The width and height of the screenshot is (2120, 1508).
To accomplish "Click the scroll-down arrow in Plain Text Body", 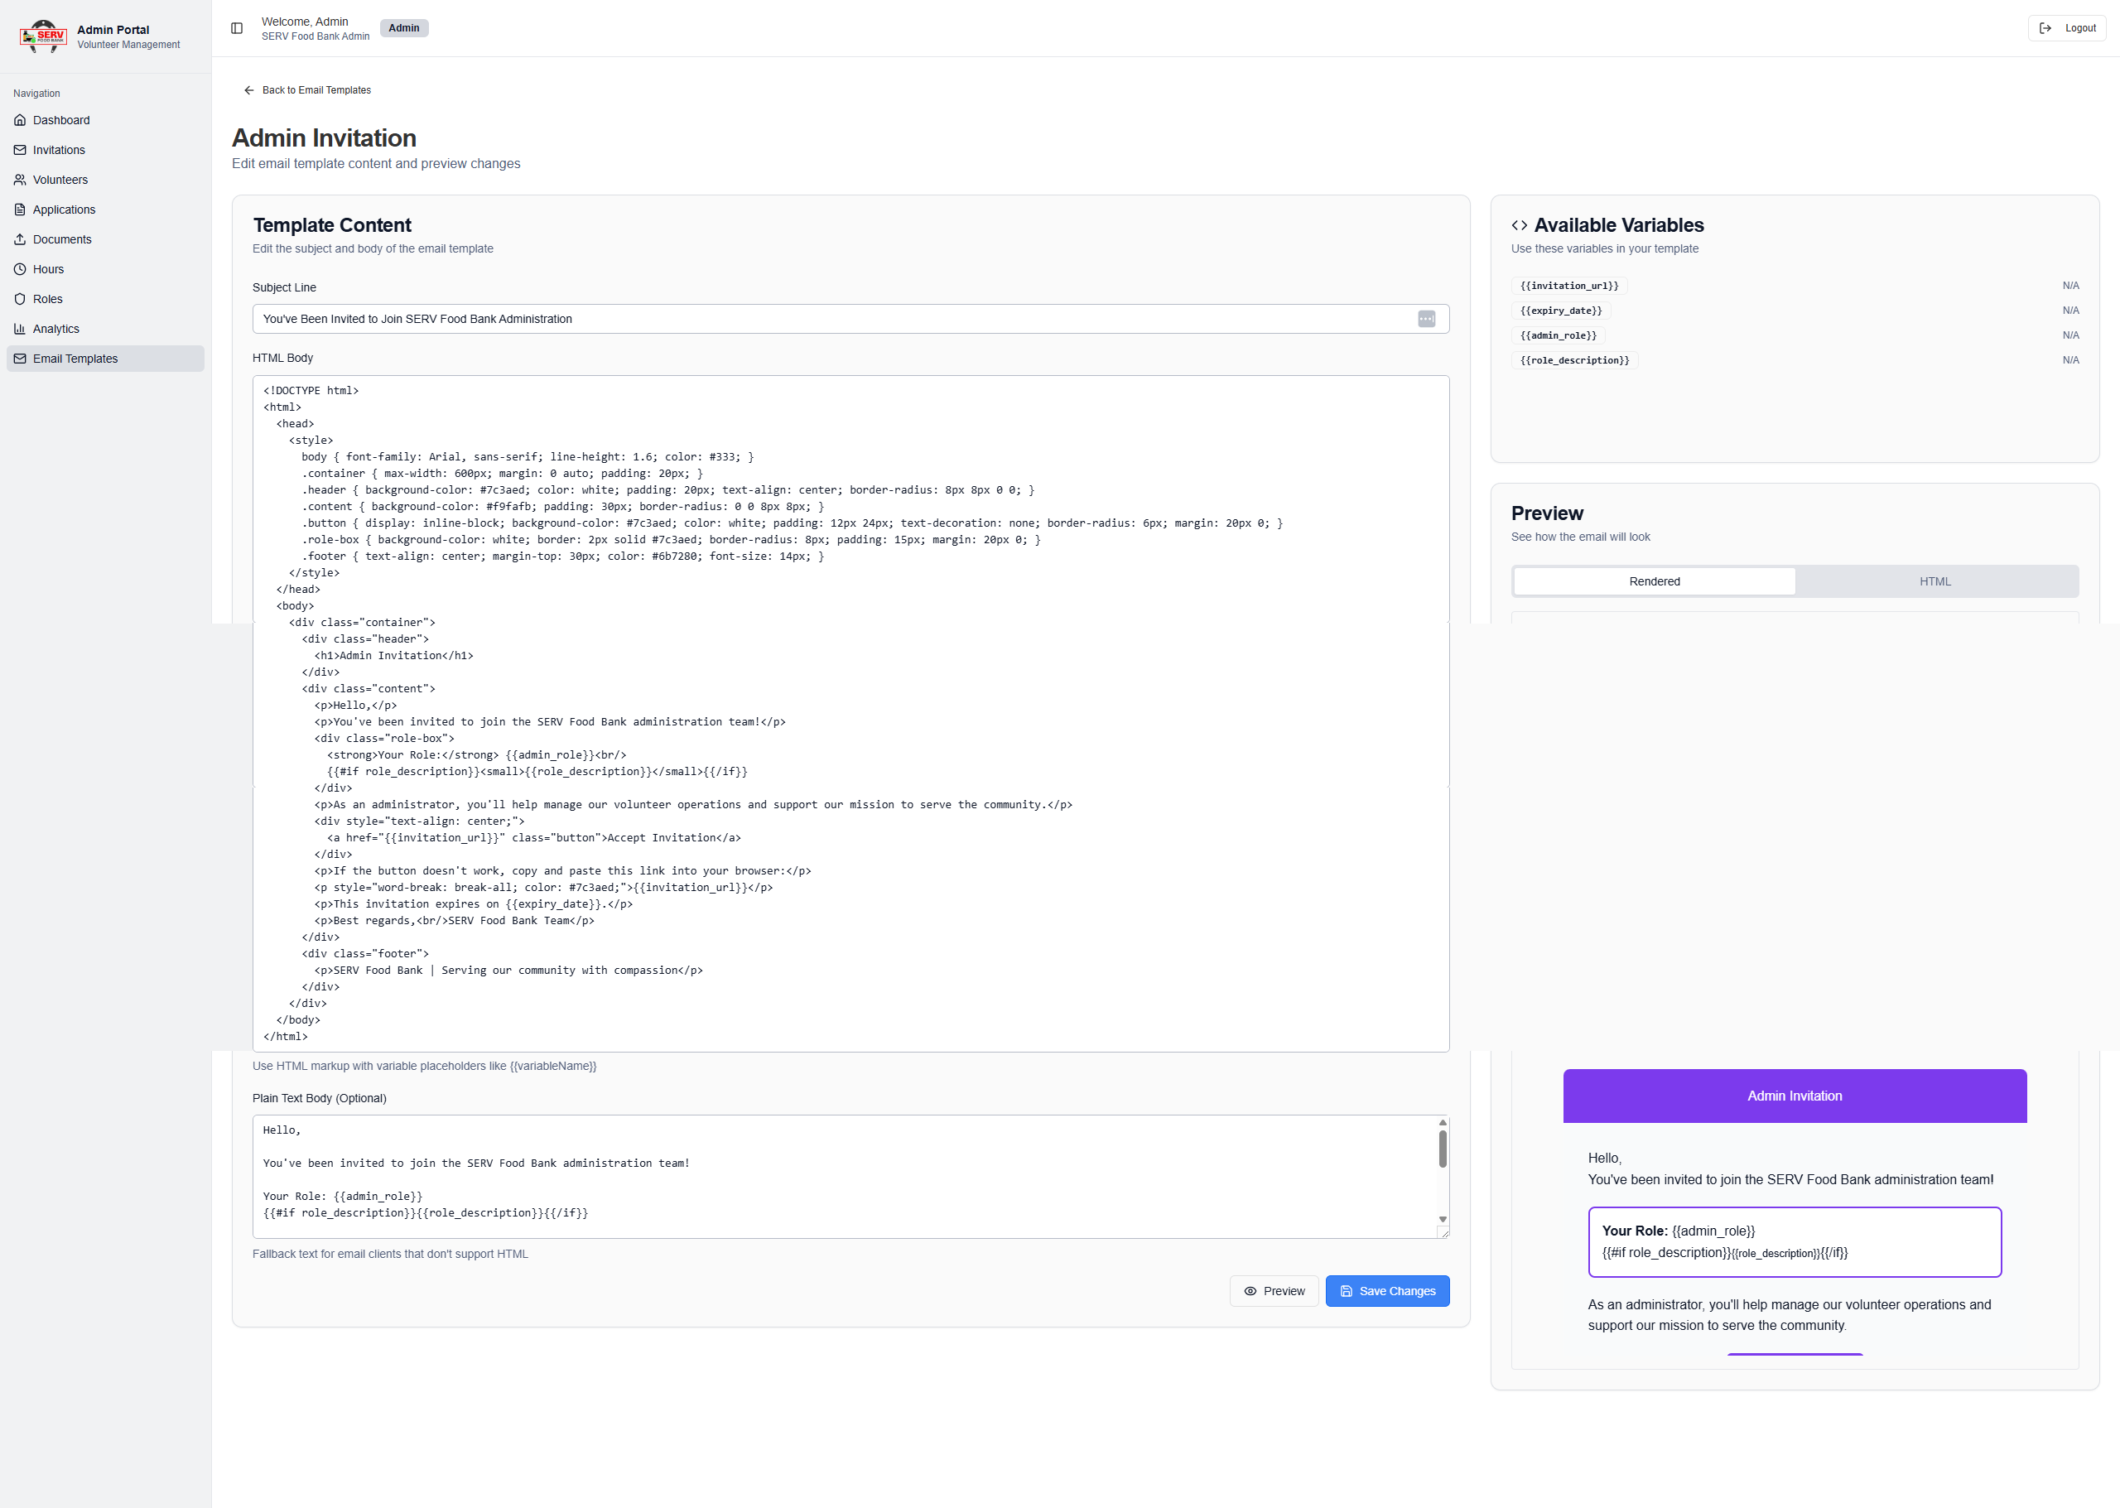I will (x=1442, y=1219).
